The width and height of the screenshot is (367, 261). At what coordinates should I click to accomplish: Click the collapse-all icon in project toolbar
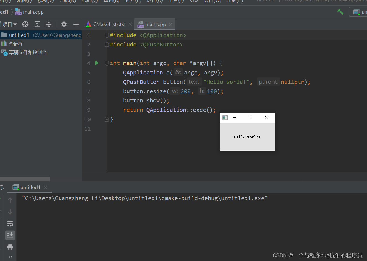pyautogui.click(x=49, y=24)
